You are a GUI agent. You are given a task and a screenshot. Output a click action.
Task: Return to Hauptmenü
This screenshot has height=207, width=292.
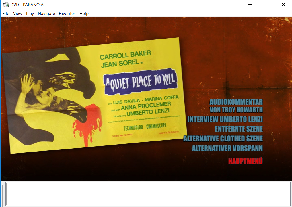pyautogui.click(x=245, y=161)
